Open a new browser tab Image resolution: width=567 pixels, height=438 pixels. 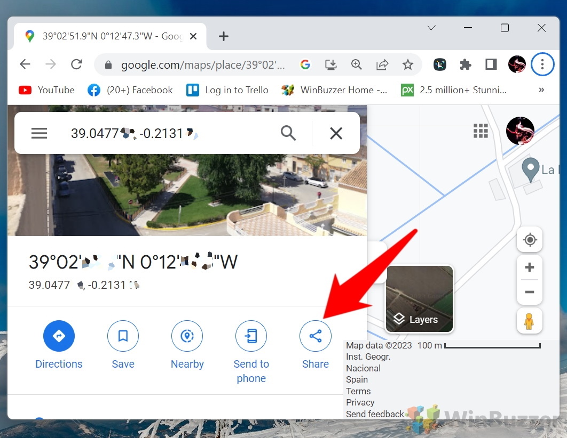tap(224, 36)
